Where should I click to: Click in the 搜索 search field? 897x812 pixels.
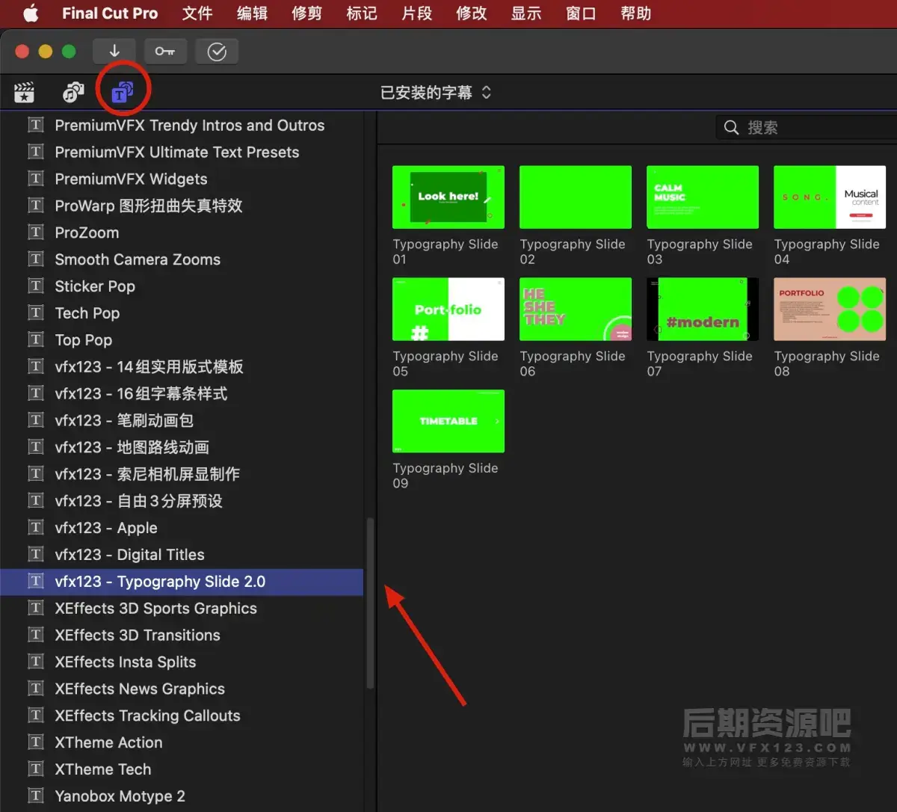pyautogui.click(x=806, y=128)
